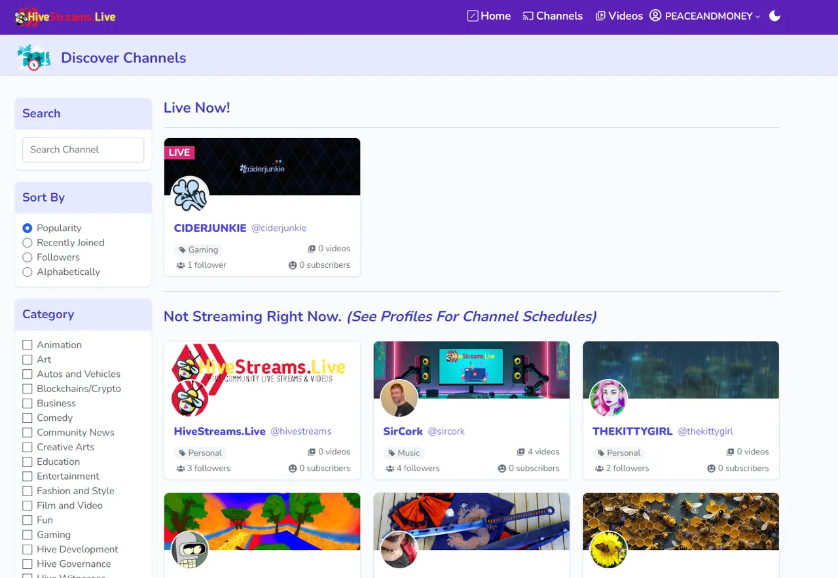Image resolution: width=838 pixels, height=578 pixels.
Task: Open the THEKITTYGIRL channel link
Action: pyautogui.click(x=632, y=431)
